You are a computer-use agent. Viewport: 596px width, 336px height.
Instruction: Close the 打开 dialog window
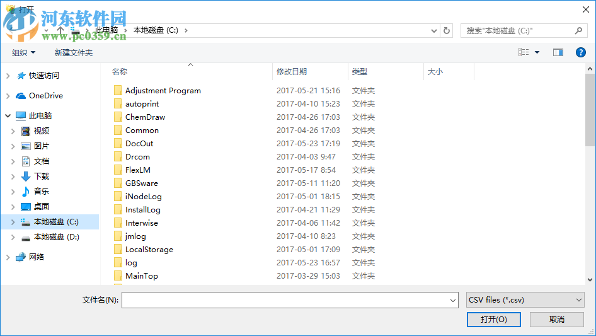pos(586,9)
